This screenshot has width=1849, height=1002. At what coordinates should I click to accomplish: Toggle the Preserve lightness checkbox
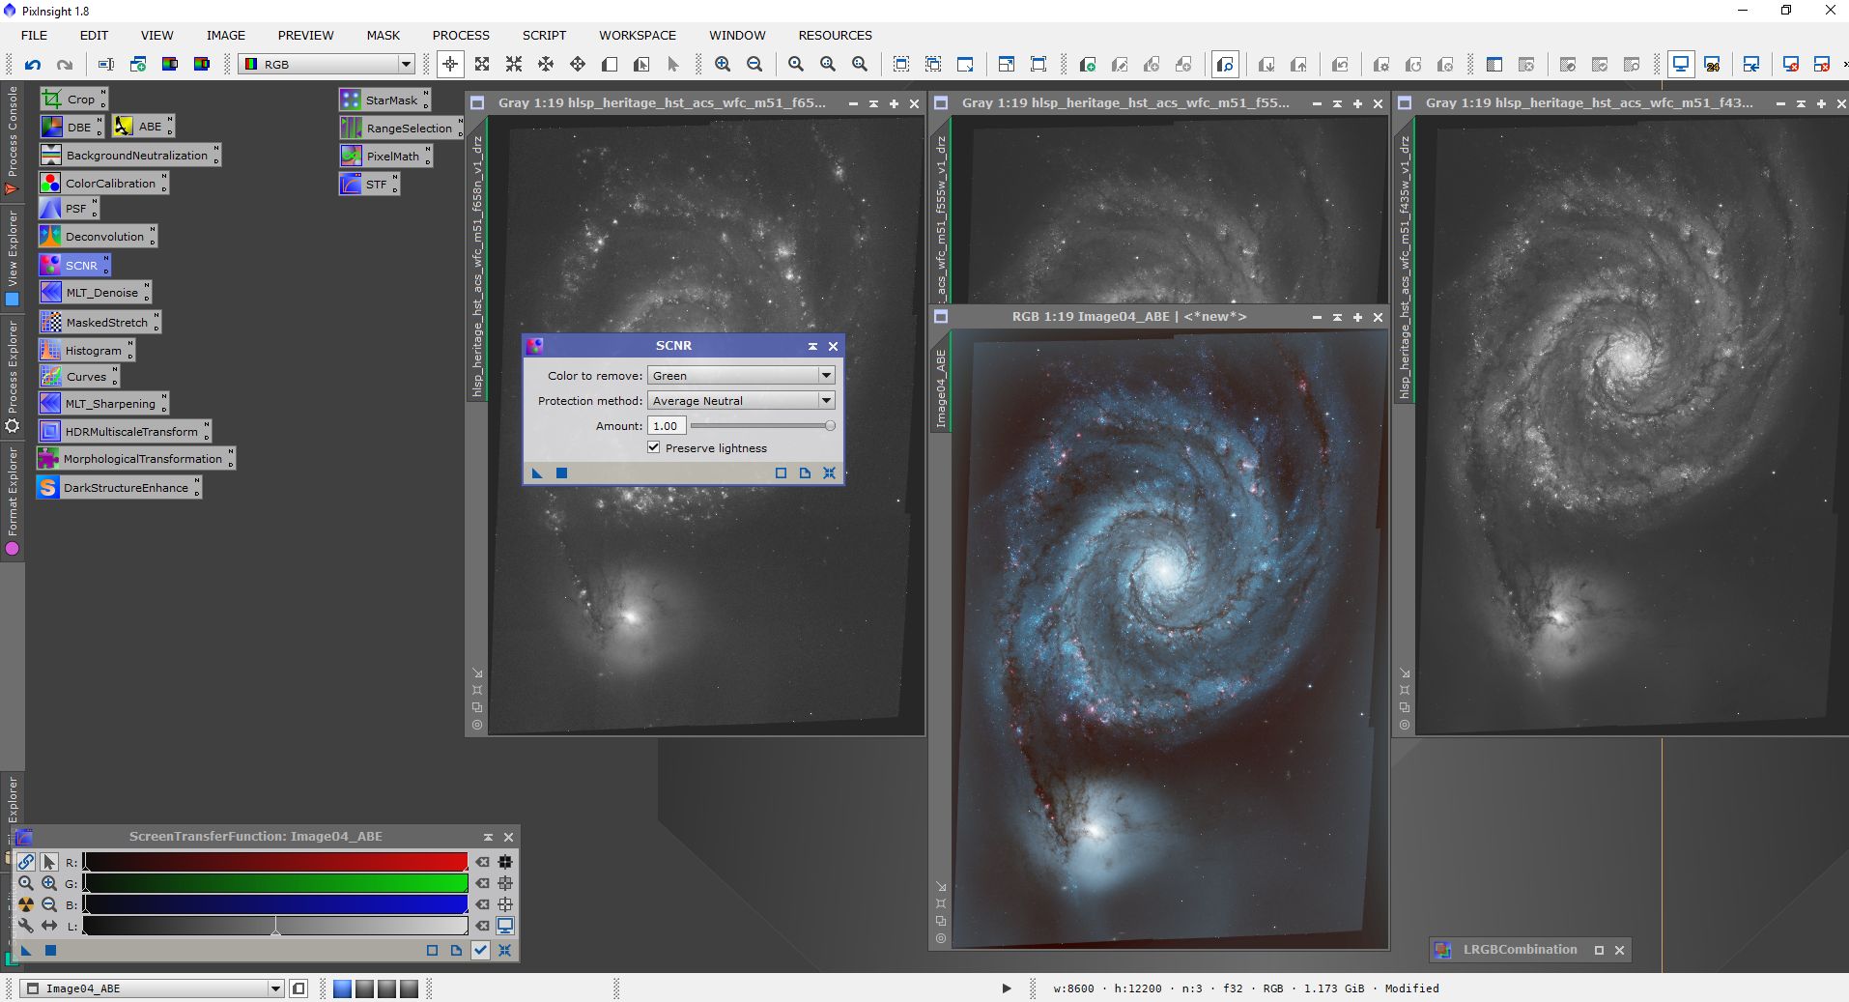(x=654, y=447)
